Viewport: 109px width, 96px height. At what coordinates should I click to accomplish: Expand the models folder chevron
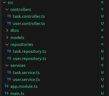7,37
